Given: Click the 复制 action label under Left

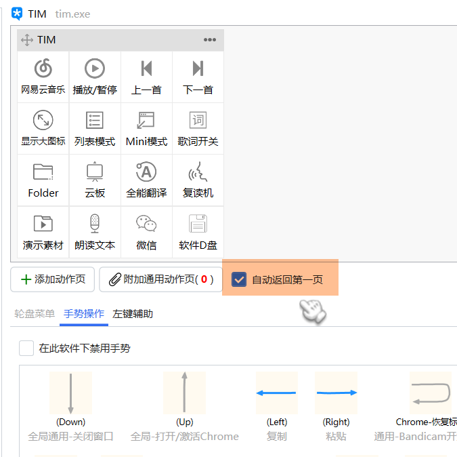Looking at the screenshot, I should (x=277, y=437).
